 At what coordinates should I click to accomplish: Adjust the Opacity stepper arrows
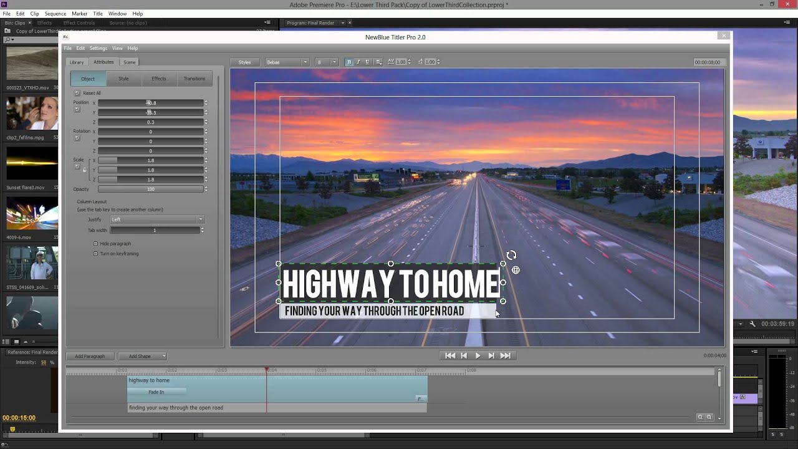point(206,189)
